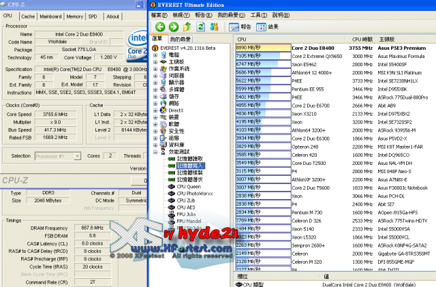Open the 報告 report toolbar button
The width and height of the screenshot is (436, 287).
click(240, 27)
